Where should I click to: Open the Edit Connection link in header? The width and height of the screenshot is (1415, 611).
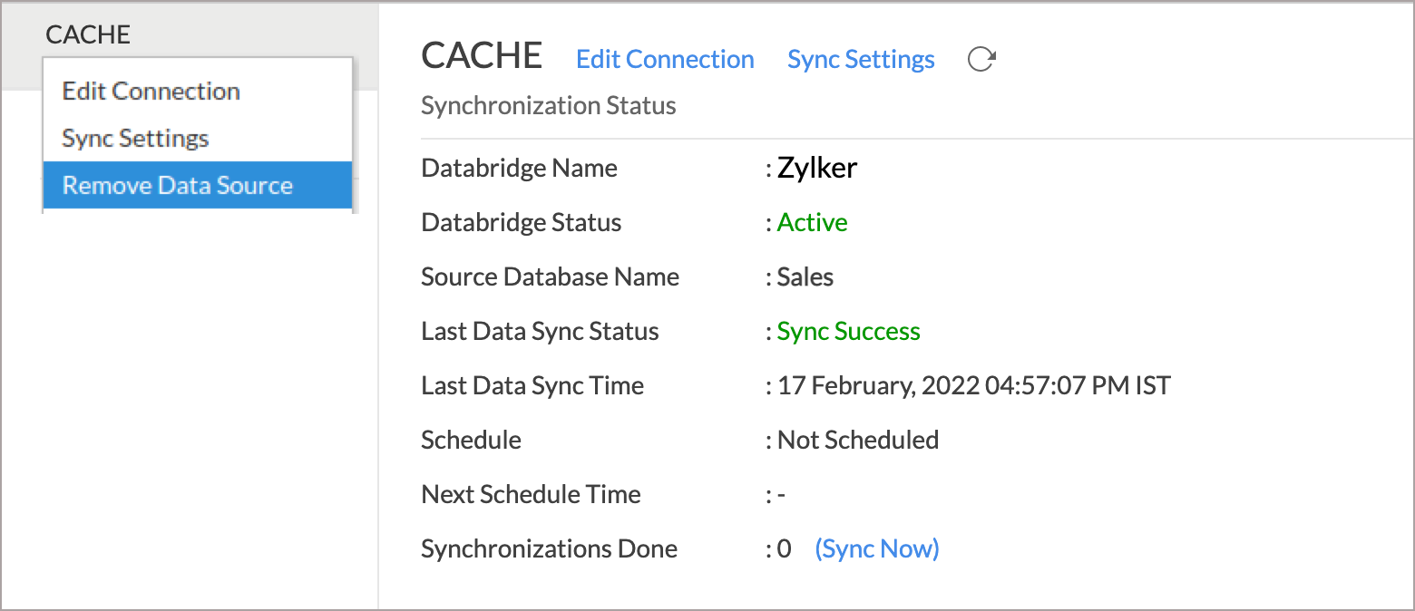coord(665,60)
